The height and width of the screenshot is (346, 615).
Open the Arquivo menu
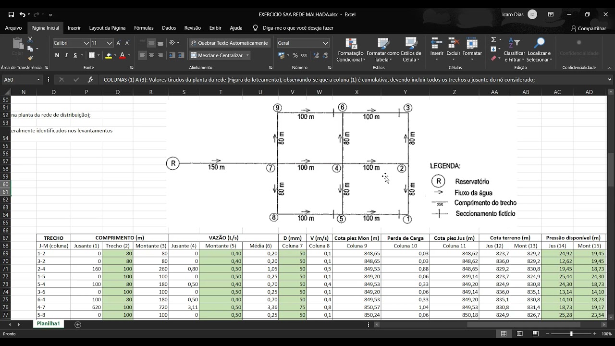tap(13, 28)
